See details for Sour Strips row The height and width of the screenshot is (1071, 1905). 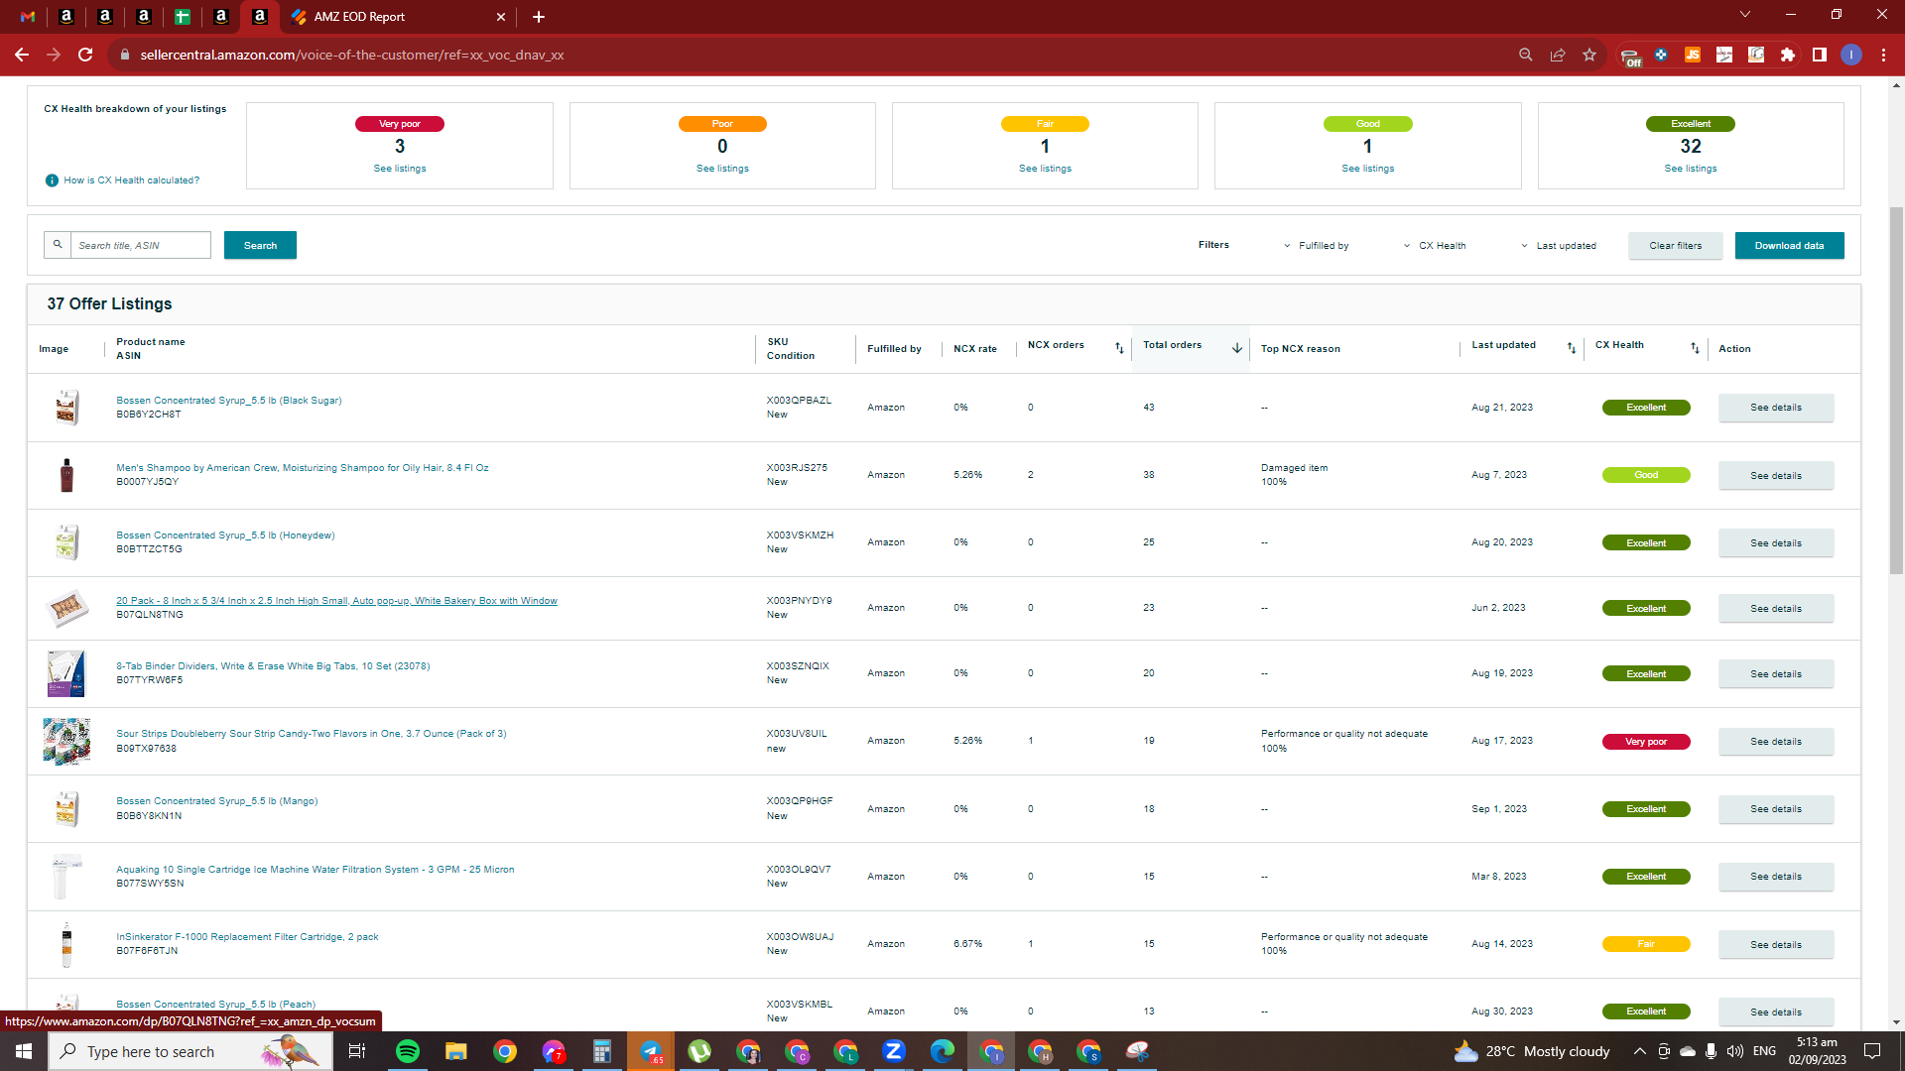(1775, 742)
